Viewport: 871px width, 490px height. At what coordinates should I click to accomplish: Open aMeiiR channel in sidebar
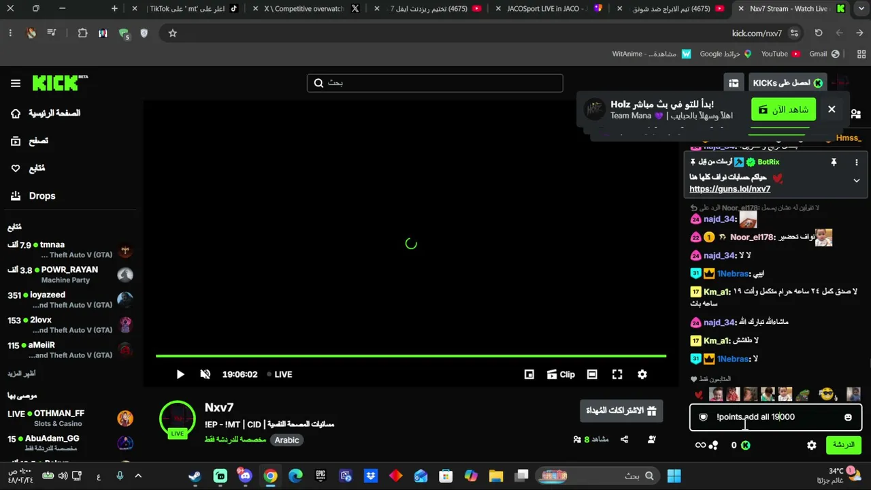coord(69,350)
